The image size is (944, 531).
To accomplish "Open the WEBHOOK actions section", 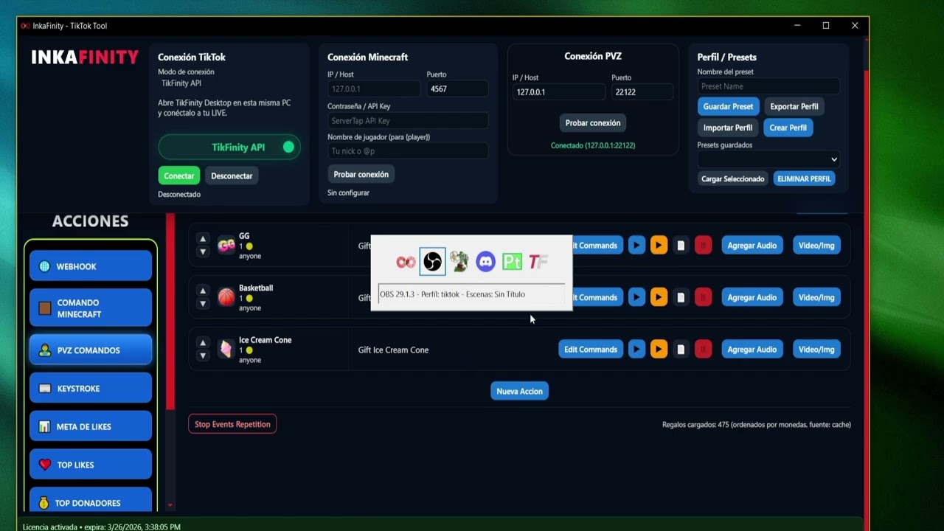I will pyautogui.click(x=91, y=266).
